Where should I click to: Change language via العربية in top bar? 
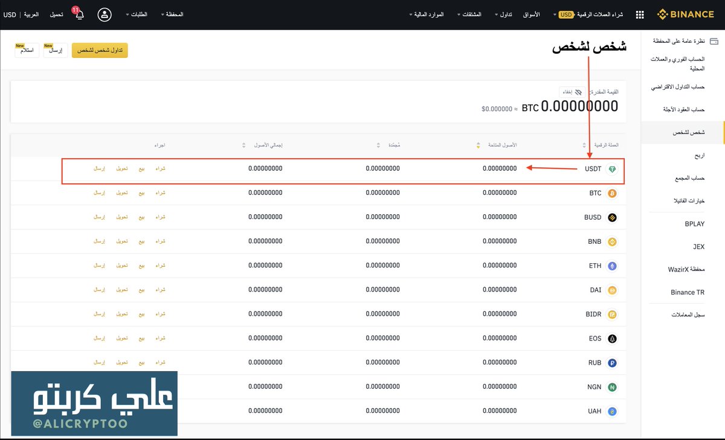point(31,14)
